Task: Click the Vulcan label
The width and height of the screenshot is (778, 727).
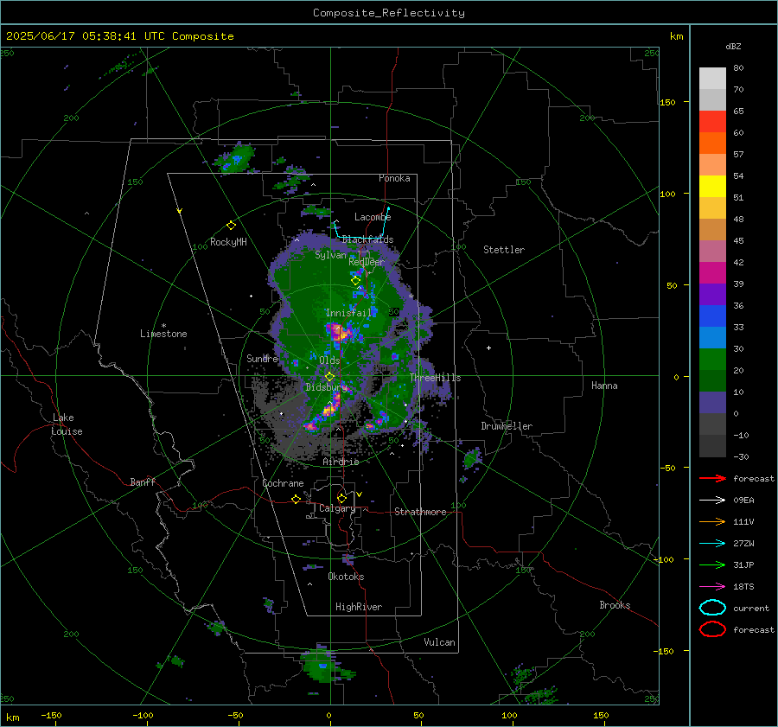Action: pos(439,642)
